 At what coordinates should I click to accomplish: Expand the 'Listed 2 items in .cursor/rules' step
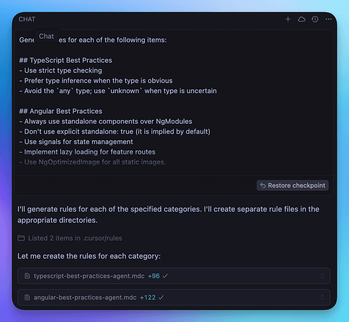(75, 238)
